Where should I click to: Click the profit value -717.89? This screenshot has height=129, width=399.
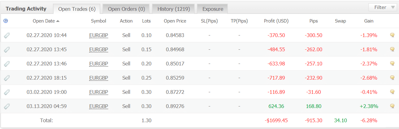tap(276, 78)
